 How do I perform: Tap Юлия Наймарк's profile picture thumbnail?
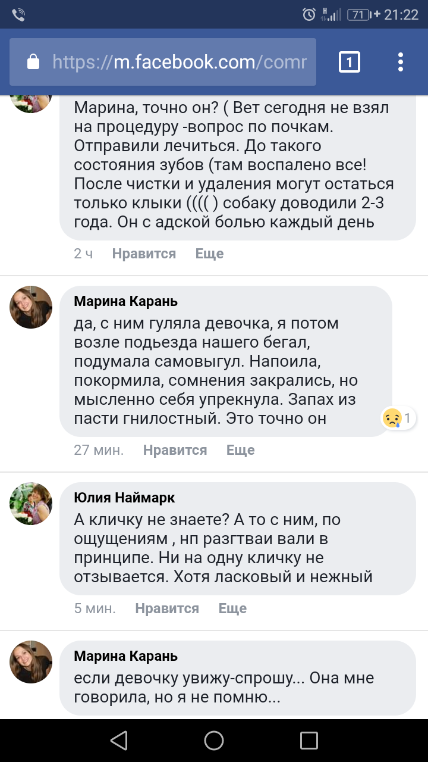click(x=31, y=504)
